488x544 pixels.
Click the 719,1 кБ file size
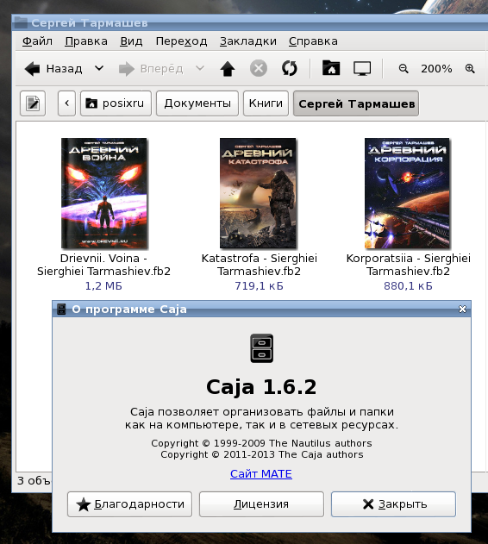click(259, 286)
